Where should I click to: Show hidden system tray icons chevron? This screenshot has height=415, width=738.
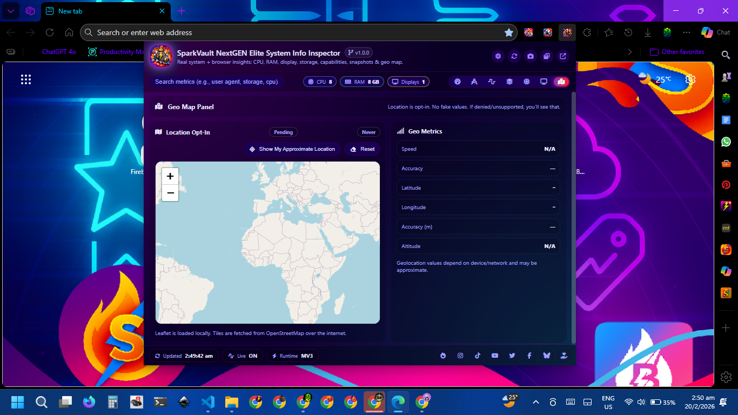(x=536, y=402)
